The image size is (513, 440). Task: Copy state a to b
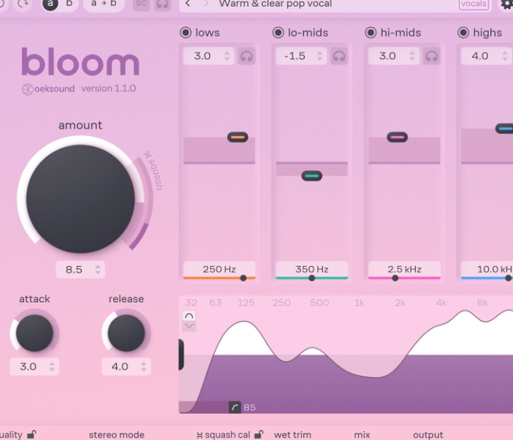104,4
